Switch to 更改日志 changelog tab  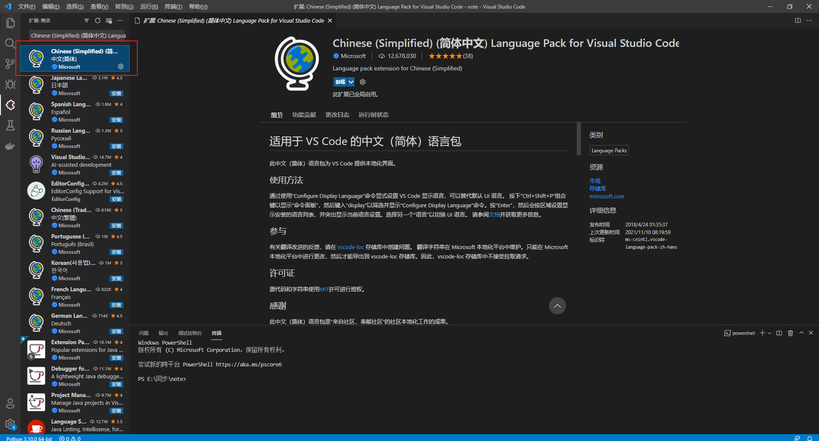point(337,115)
